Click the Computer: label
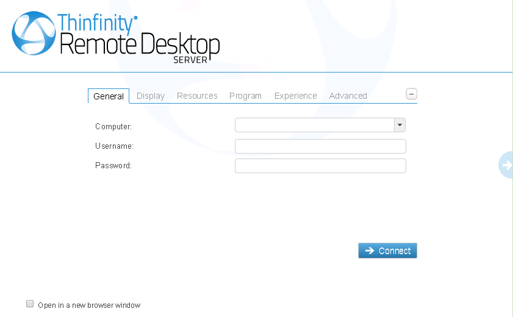This screenshot has width=513, height=317. pyautogui.click(x=113, y=126)
